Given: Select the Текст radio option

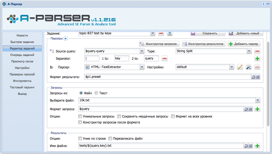Looking at the screenshot, I should point(96,93).
